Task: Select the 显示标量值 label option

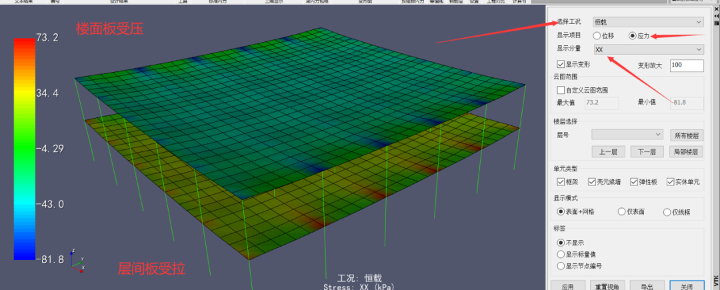Action: coord(560,254)
